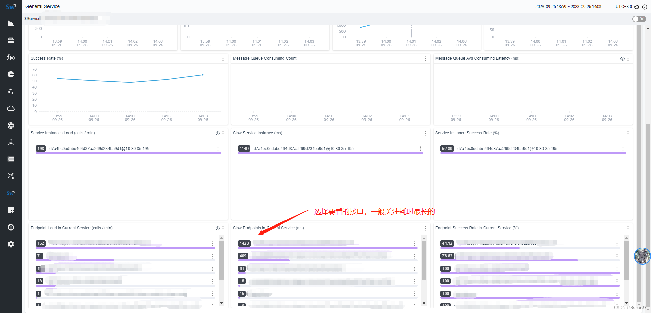Open options for slow endpoint row 409
Screen dimensions: 651x313
pos(415,256)
